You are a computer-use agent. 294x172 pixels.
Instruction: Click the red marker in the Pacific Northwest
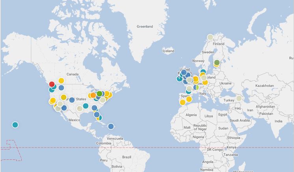click(x=52, y=84)
